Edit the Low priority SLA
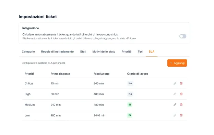Image resolution: width=214 pixels, height=135 pixels. pos(175,115)
